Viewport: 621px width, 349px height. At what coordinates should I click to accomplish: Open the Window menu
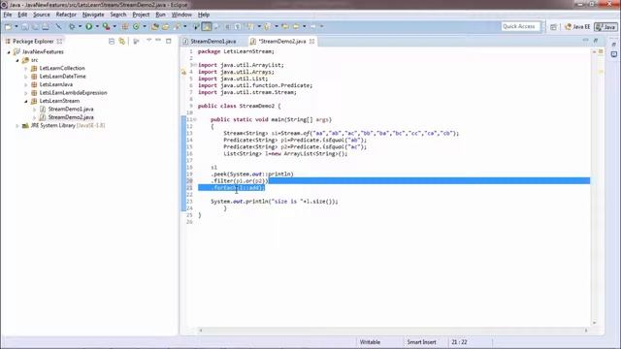tap(181, 15)
